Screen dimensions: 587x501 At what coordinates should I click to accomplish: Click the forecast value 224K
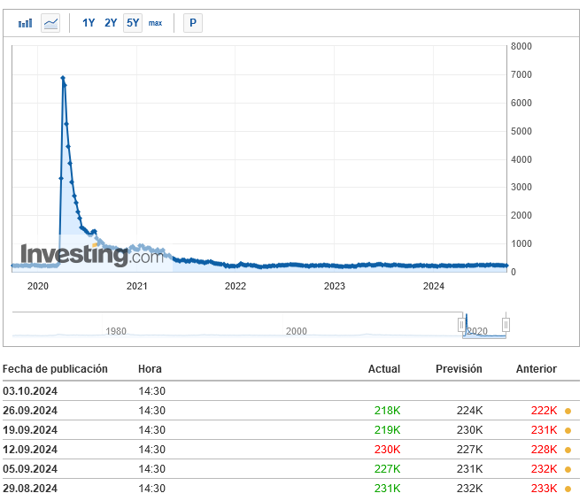coord(469,411)
